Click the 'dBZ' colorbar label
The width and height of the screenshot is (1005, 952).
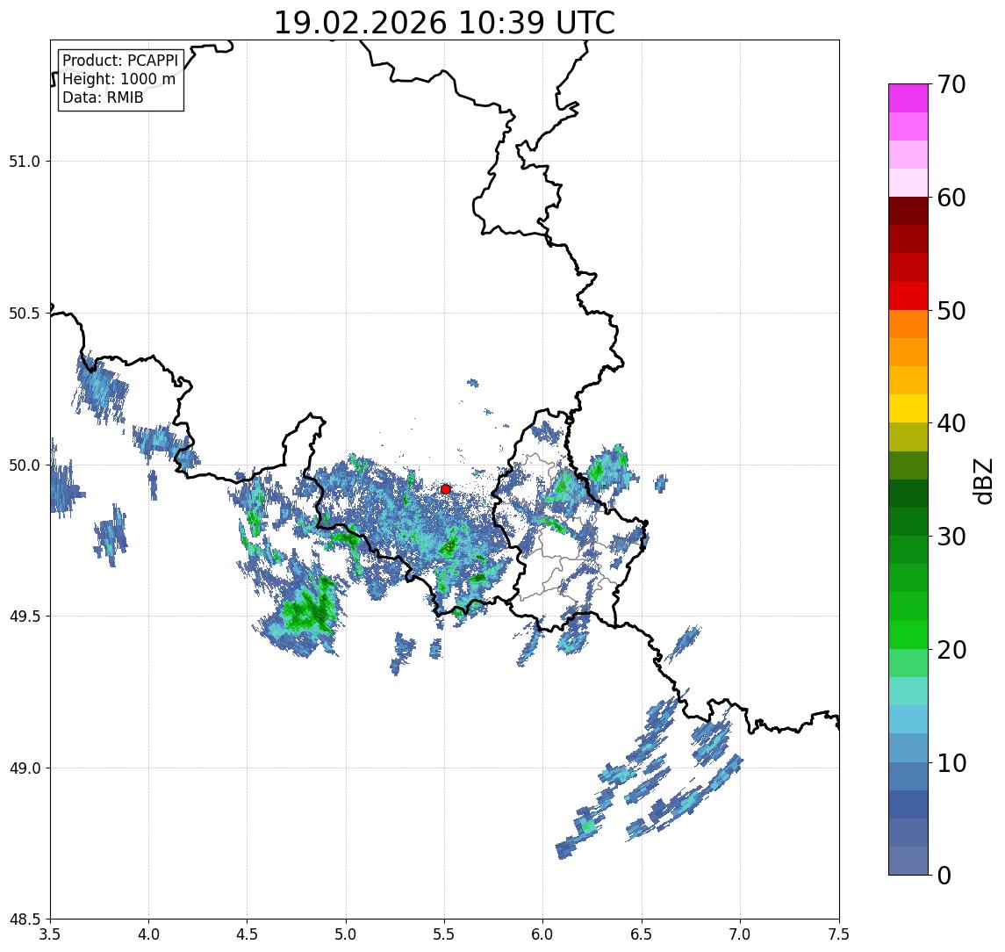coord(982,481)
